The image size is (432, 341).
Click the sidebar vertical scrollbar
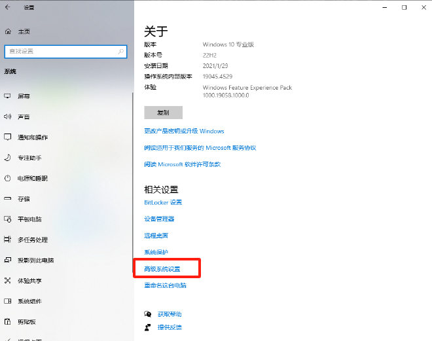(x=132, y=182)
